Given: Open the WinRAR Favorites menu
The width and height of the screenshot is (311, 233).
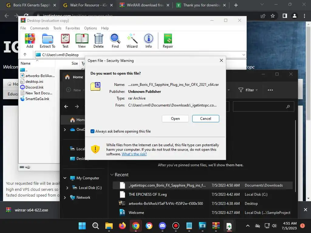Looking at the screenshot, I should [x=73, y=28].
